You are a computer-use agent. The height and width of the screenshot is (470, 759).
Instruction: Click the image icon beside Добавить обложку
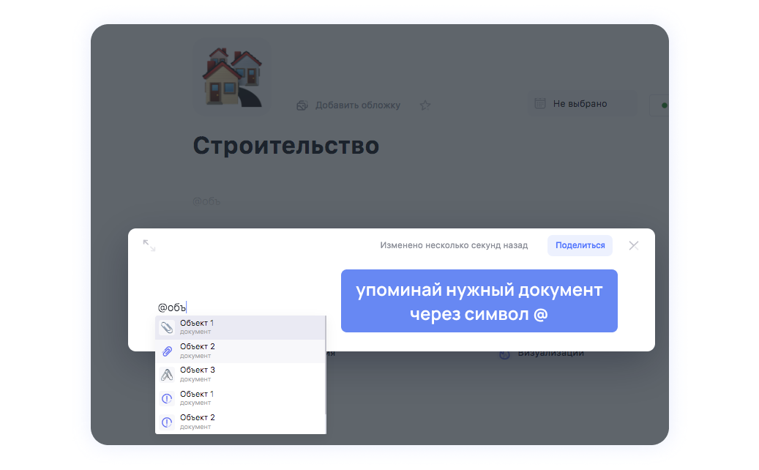tap(302, 105)
